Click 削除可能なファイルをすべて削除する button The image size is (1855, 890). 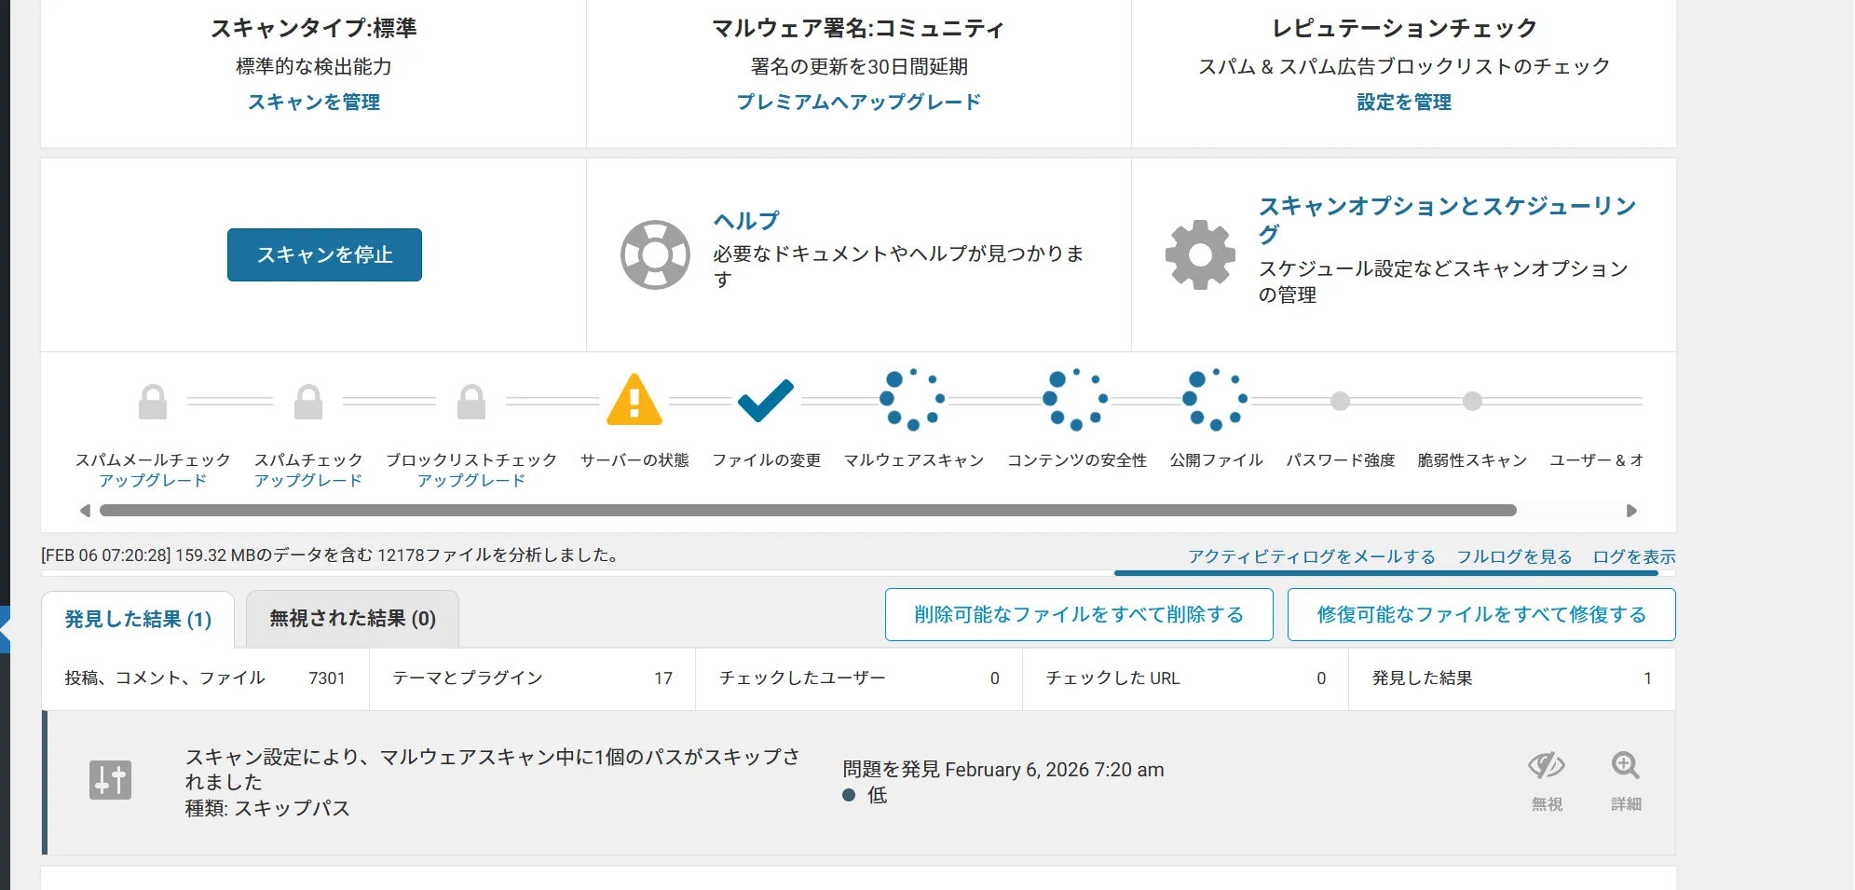[1079, 614]
